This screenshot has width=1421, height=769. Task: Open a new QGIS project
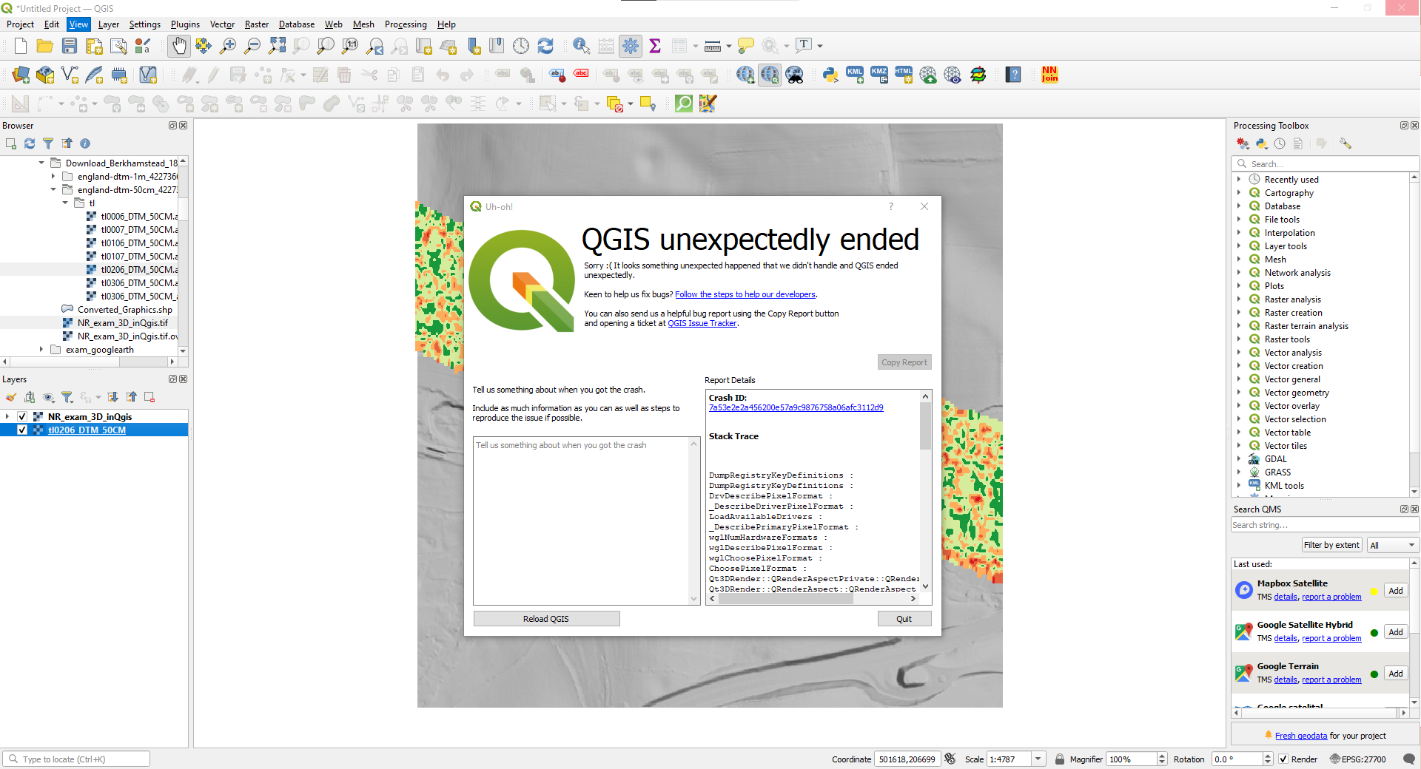(20, 46)
